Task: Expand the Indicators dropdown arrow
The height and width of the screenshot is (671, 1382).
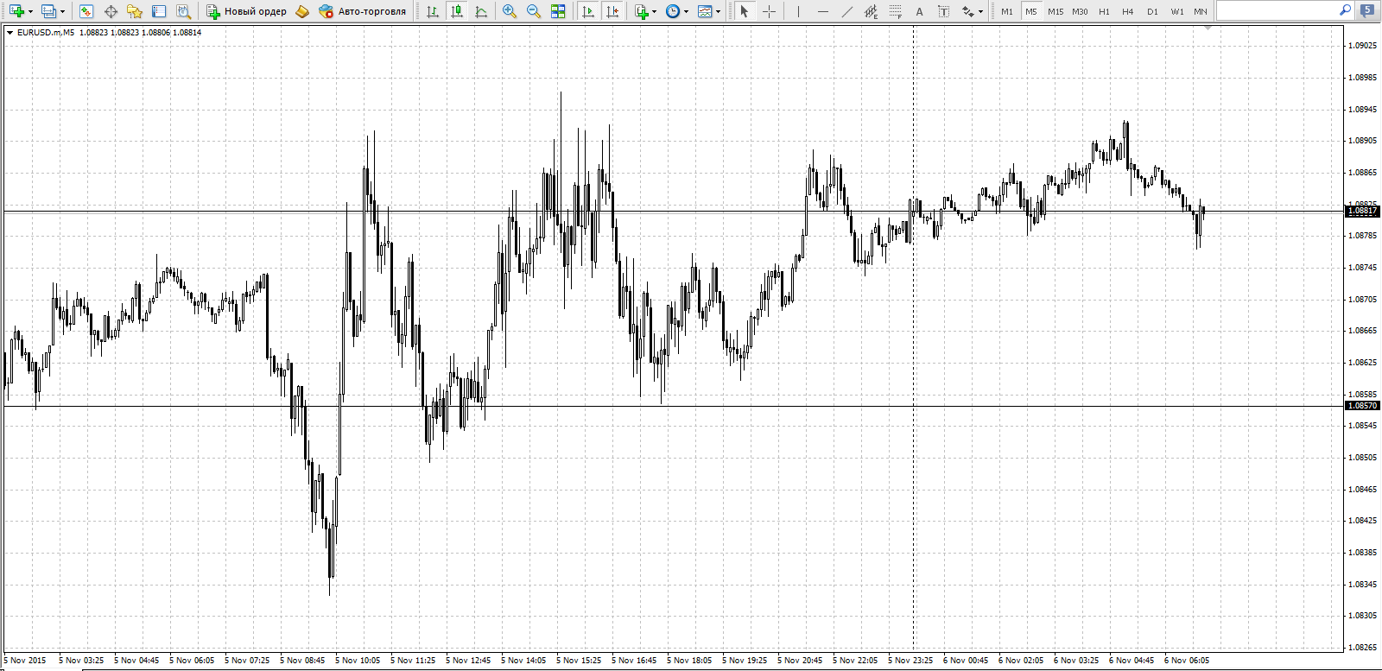Action: 655,11
